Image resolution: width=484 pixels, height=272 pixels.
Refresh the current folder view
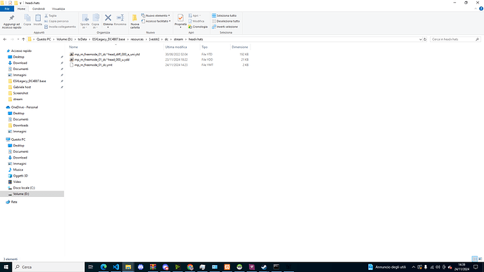click(425, 39)
